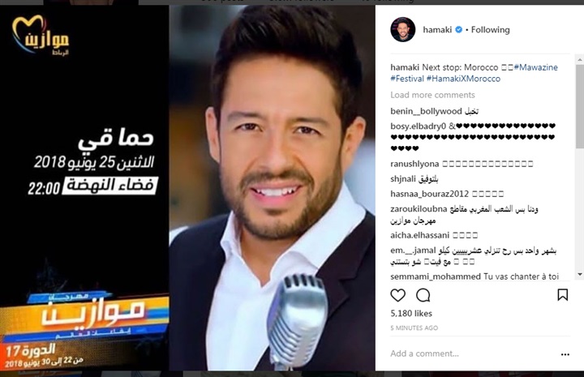The height and width of the screenshot is (377, 584).
Task: Click the 5 MINUTES AGO timestamp
Action: click(x=414, y=328)
